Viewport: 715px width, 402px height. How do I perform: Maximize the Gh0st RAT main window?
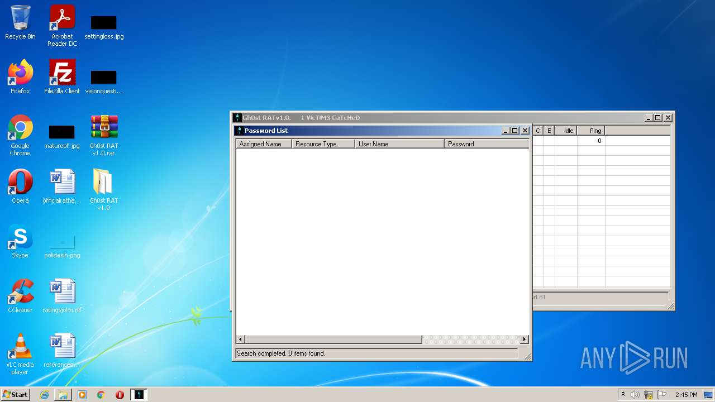click(x=658, y=118)
